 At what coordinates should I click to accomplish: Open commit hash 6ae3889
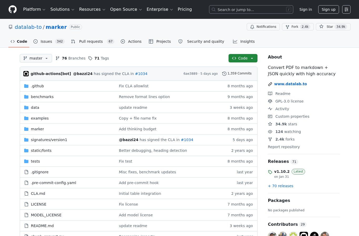point(190,74)
